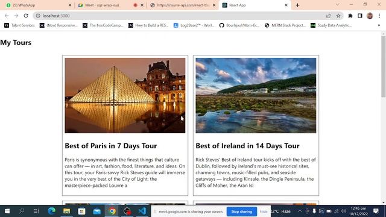Click the Chrome taskbar icon
The height and width of the screenshot is (217, 386).
pyautogui.click(x=112, y=211)
